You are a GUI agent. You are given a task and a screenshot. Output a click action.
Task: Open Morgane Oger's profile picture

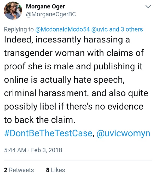point(13,10)
